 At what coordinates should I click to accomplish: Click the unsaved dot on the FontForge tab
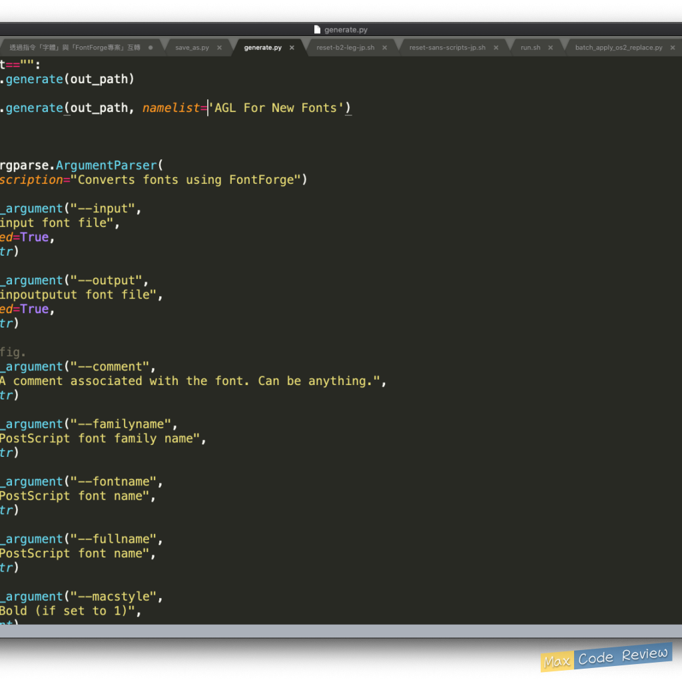(x=151, y=48)
